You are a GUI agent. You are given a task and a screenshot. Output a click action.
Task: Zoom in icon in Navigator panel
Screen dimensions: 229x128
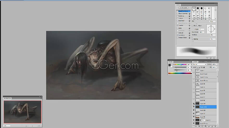[x=39, y=126]
